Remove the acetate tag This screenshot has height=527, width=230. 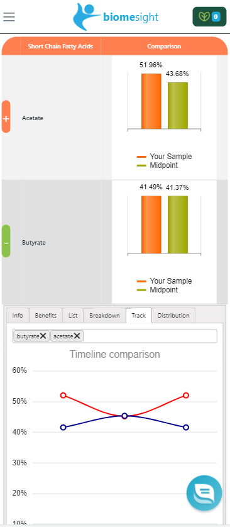[x=77, y=336]
